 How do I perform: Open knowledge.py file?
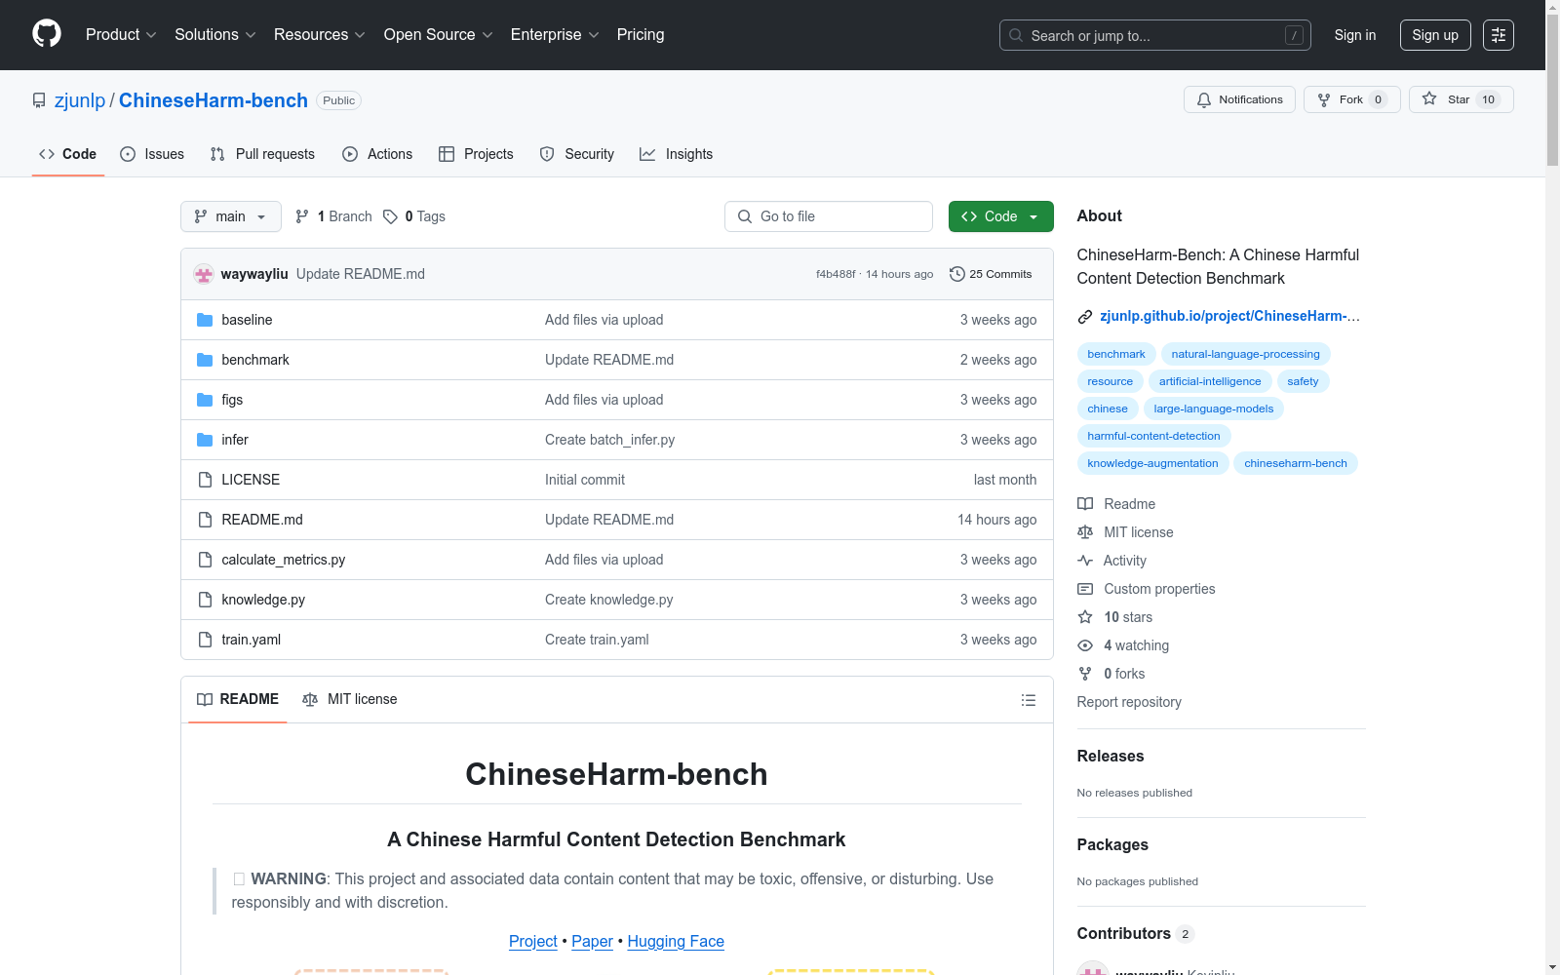click(263, 600)
